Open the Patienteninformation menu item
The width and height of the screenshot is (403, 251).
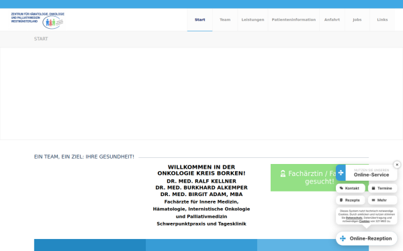(x=294, y=19)
